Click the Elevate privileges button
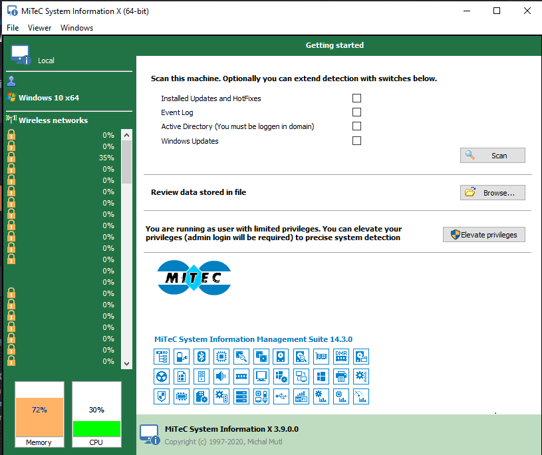542x455 pixels. 484,234
